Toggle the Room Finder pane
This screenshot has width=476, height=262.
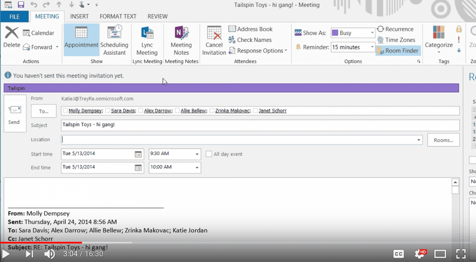398,51
